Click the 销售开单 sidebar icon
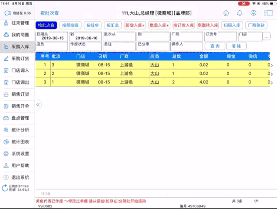This screenshot has height=209, width=277. coord(6,106)
